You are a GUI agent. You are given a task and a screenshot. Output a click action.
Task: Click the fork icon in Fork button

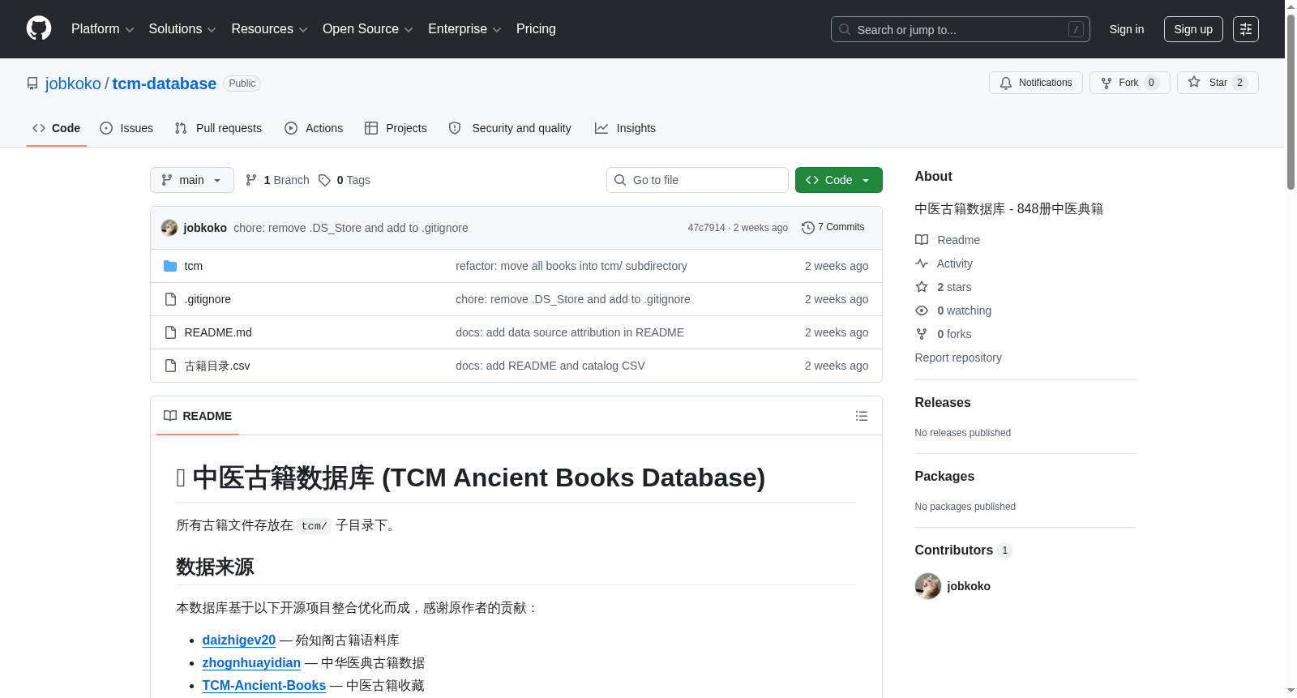[x=1107, y=83]
